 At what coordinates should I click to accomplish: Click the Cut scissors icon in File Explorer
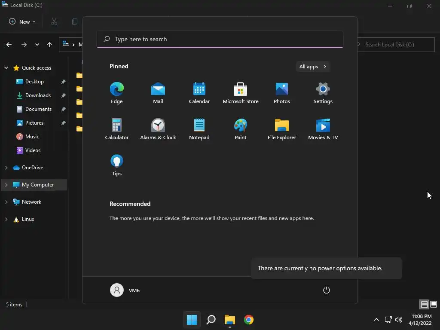[x=54, y=21]
